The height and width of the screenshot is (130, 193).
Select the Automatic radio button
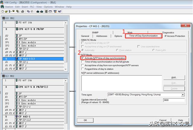(83, 50)
